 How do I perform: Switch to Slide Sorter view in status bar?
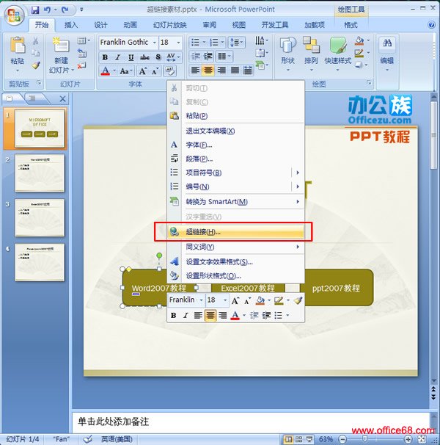[x=298, y=439]
